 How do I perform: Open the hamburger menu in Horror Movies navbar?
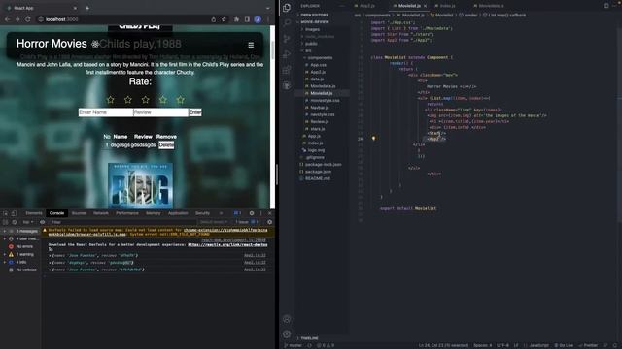[251, 46]
